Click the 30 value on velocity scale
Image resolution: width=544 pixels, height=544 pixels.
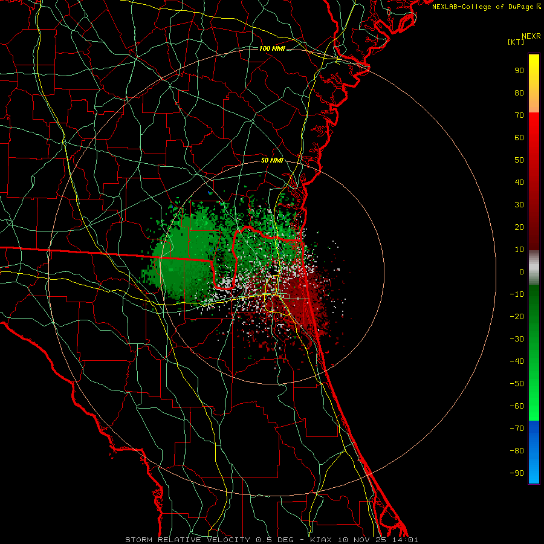point(519,205)
